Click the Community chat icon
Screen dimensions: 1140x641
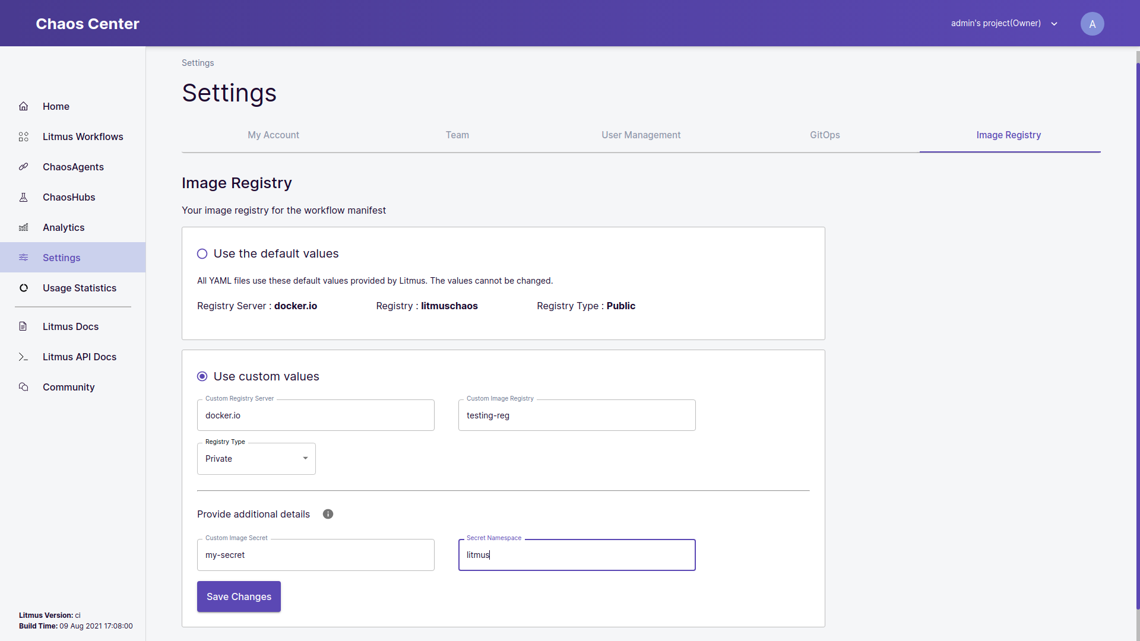24,387
